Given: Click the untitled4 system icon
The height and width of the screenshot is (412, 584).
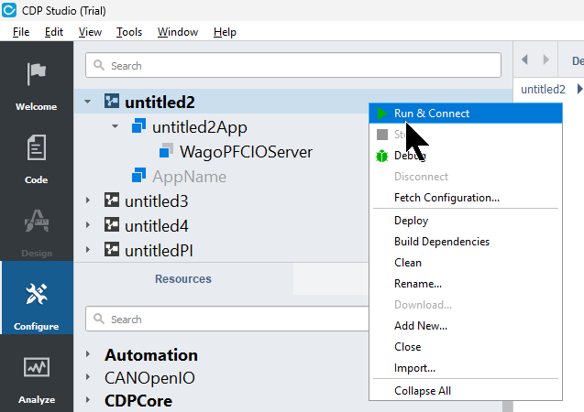Looking at the screenshot, I should pos(112,224).
